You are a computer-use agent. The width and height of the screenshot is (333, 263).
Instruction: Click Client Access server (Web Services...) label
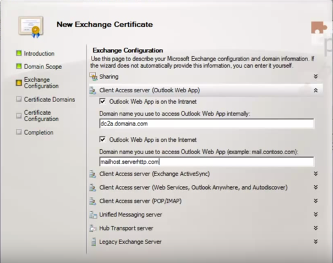click(194, 188)
